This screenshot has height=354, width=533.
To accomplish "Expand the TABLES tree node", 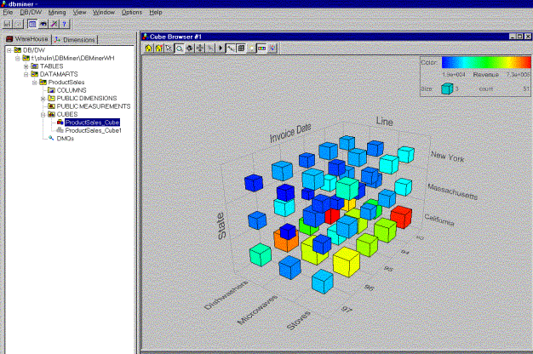I will (x=26, y=66).
